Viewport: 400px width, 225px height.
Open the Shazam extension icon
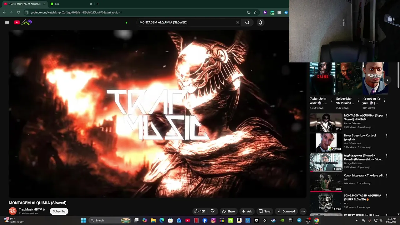[x=286, y=12]
